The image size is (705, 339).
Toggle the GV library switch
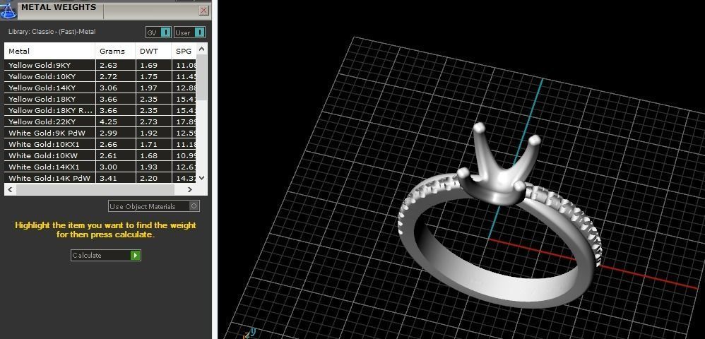tap(159, 32)
